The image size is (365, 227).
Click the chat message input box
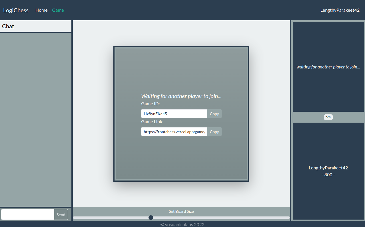pos(28,215)
